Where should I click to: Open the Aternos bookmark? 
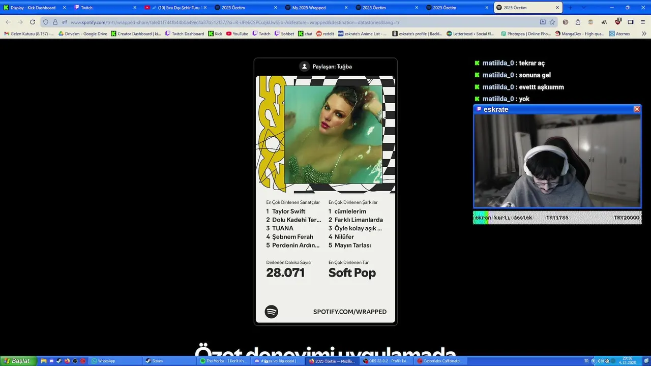click(x=619, y=34)
